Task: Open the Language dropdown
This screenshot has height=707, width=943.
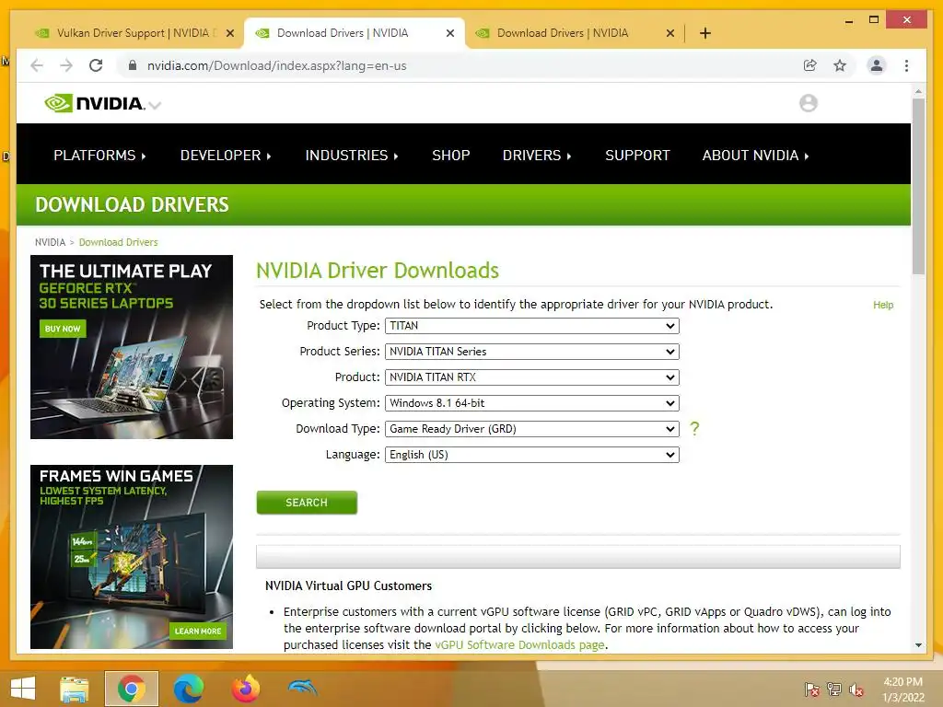Action: tap(531, 455)
